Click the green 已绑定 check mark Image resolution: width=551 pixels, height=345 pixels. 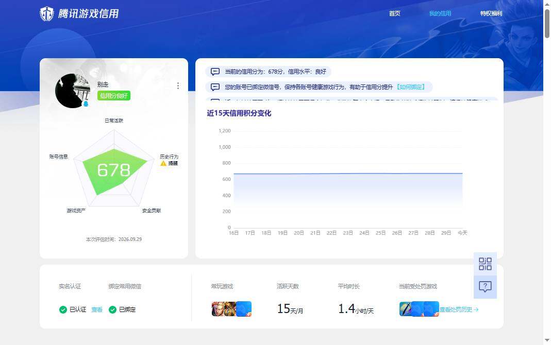(112, 309)
